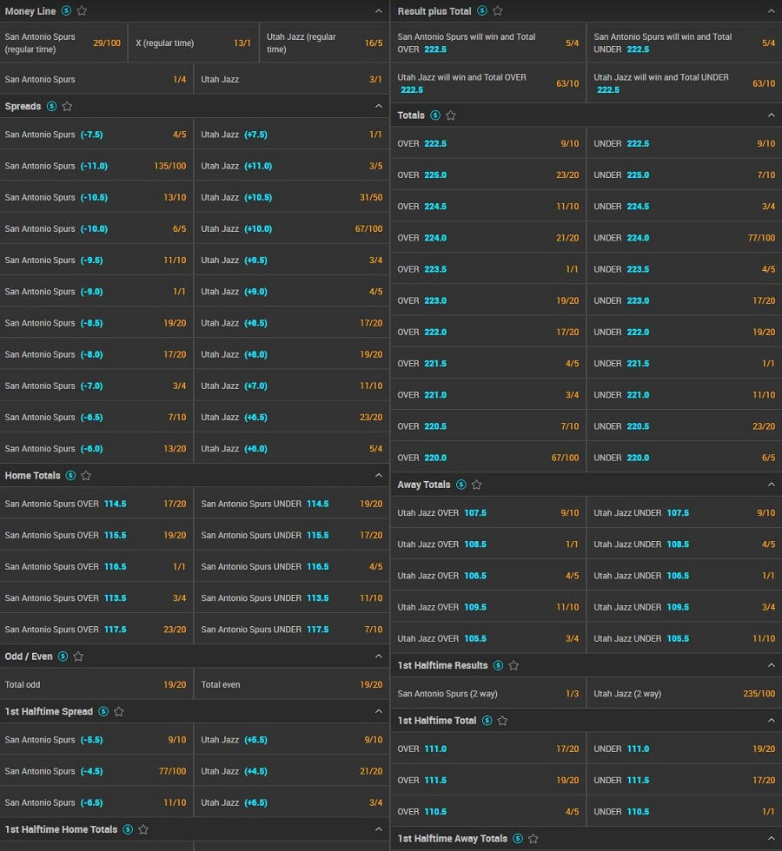Collapse the Money Line section
The height and width of the screenshot is (851, 782).
tap(379, 10)
